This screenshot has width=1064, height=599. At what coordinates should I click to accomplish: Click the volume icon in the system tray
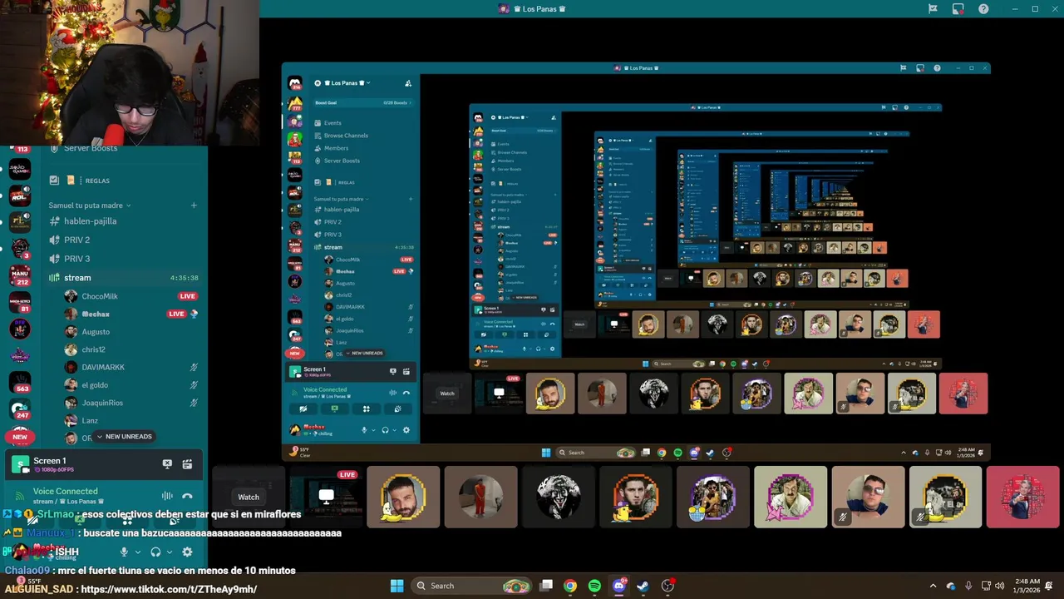(999, 586)
